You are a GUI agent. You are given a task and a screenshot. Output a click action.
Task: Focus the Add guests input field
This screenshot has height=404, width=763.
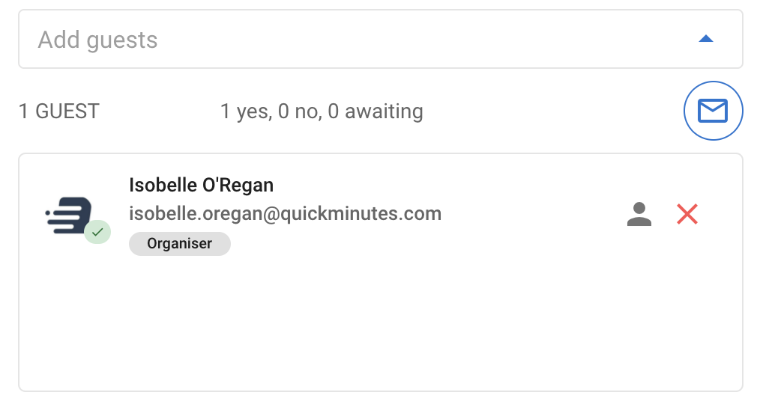tap(381, 39)
